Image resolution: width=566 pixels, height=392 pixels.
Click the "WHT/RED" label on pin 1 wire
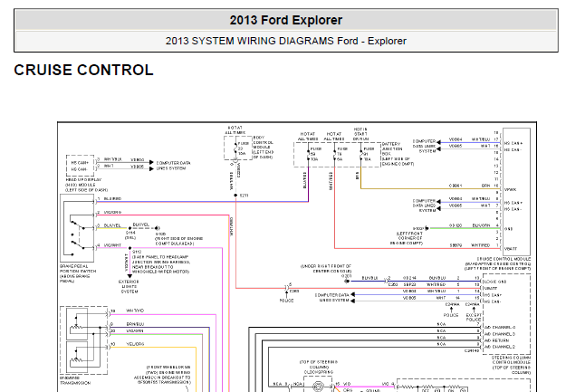point(480,245)
